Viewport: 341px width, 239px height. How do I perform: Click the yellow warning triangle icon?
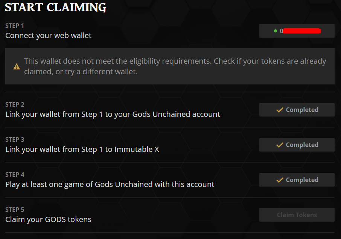(x=17, y=67)
